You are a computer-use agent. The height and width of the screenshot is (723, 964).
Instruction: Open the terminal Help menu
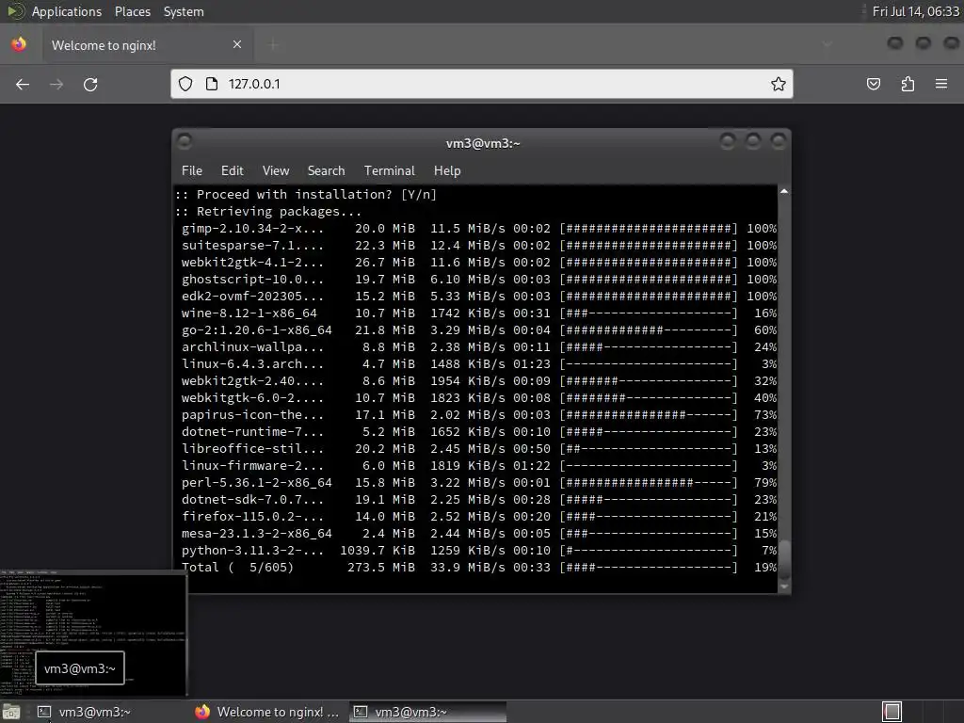coord(447,171)
